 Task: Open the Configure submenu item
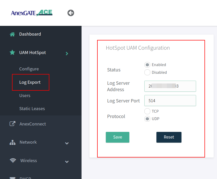[x=29, y=69]
